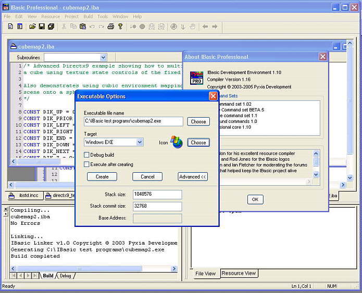This screenshot has width=362, height=293.
Task: Close the Executable Options dialog
Action: click(x=213, y=96)
